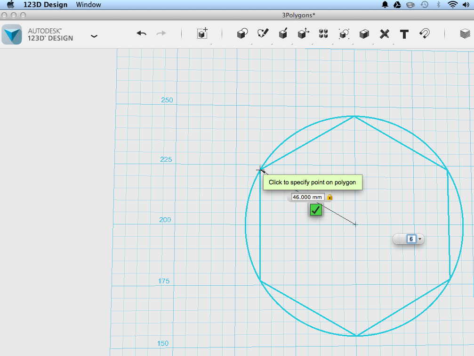Open the 123D Design app menu
The width and height of the screenshot is (474, 356).
click(45, 5)
